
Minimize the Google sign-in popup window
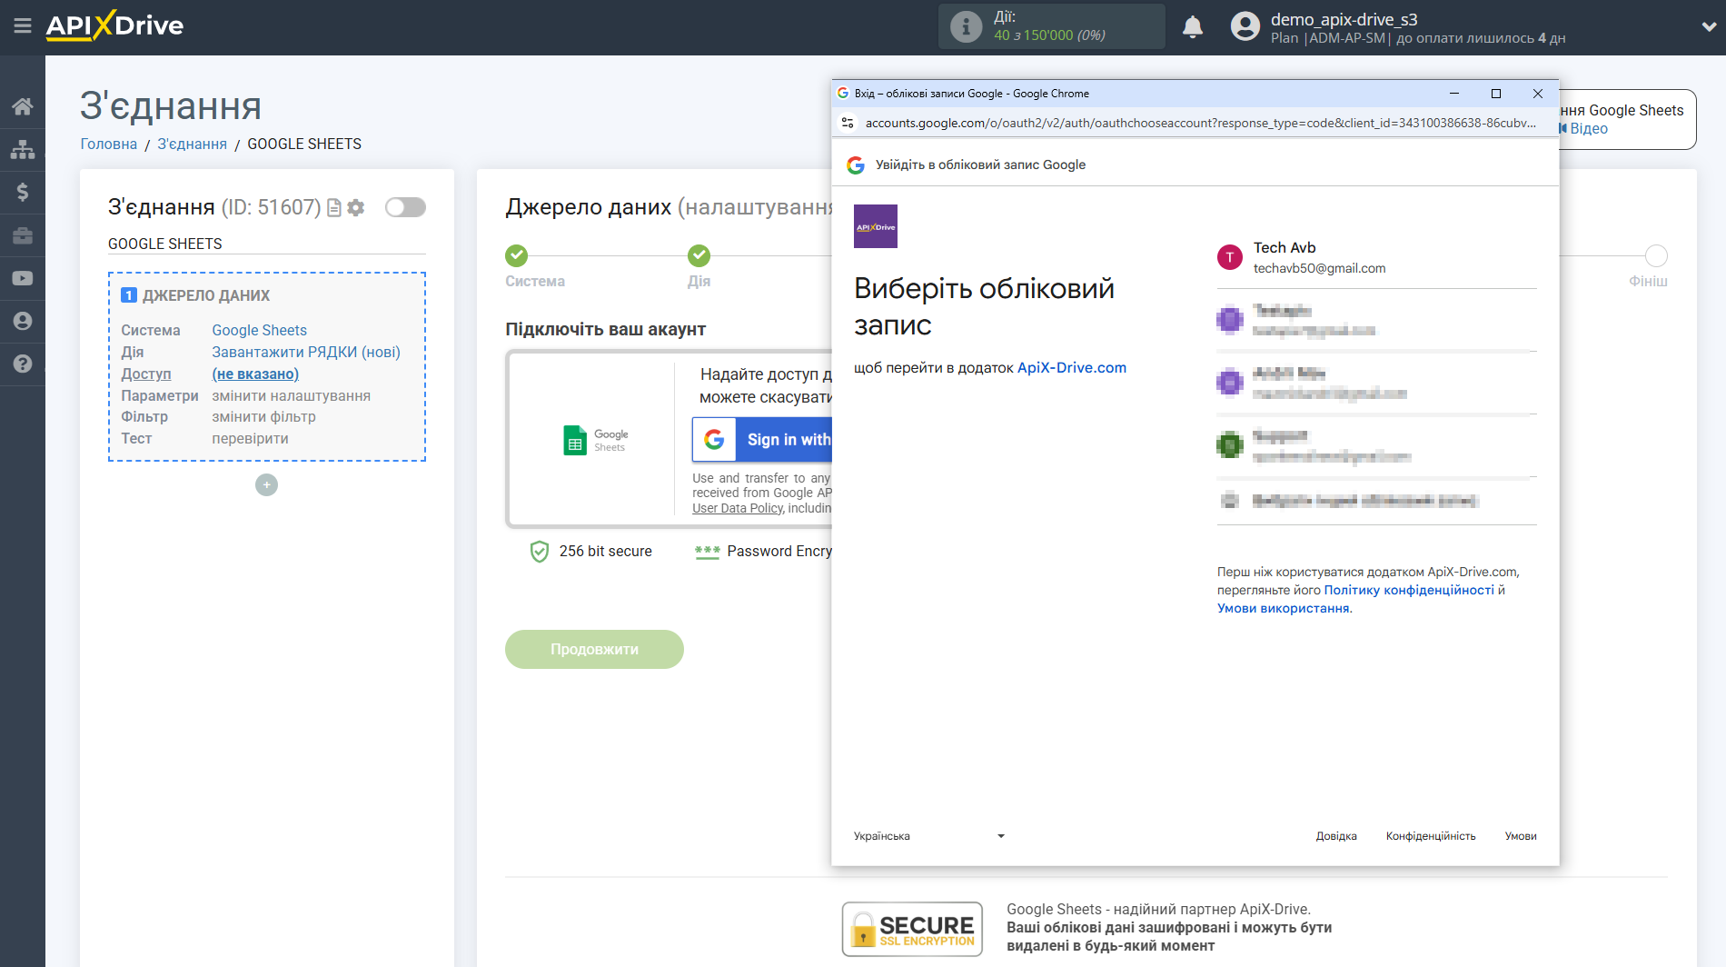pos(1454,94)
